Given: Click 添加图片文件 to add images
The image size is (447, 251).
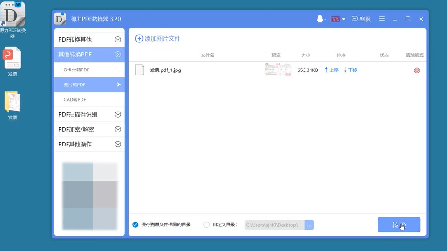Looking at the screenshot, I should 158,39.
